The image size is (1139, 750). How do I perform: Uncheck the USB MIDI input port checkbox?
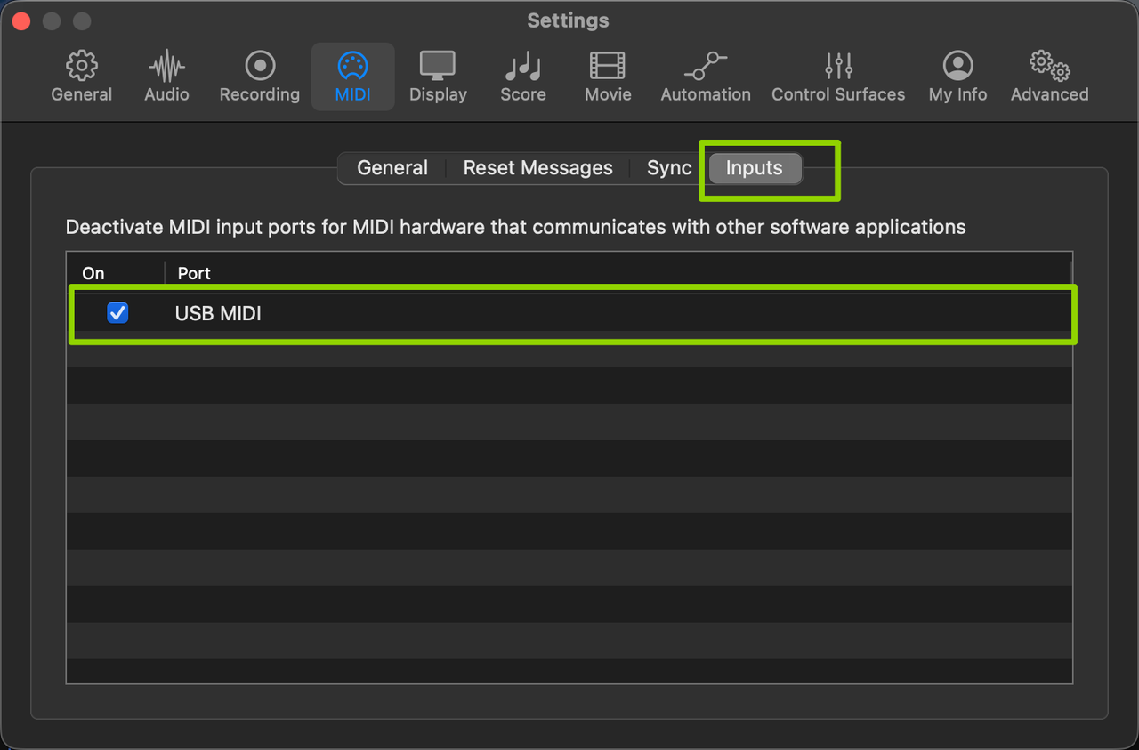coord(117,313)
